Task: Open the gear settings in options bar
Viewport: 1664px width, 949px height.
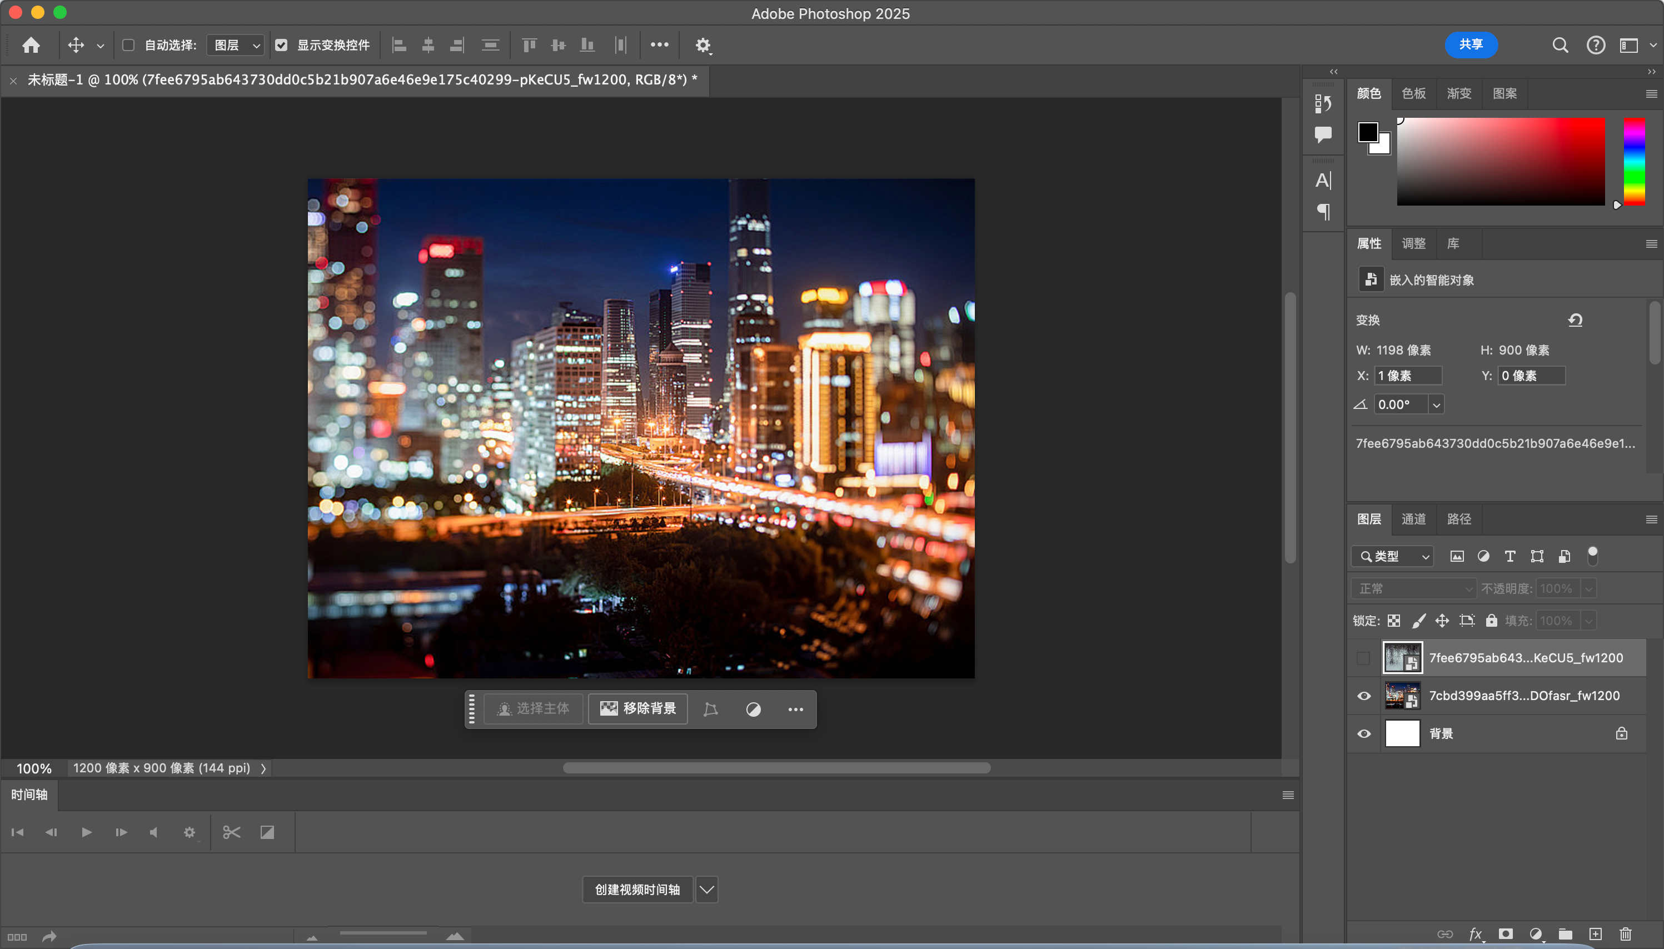Action: pos(702,45)
